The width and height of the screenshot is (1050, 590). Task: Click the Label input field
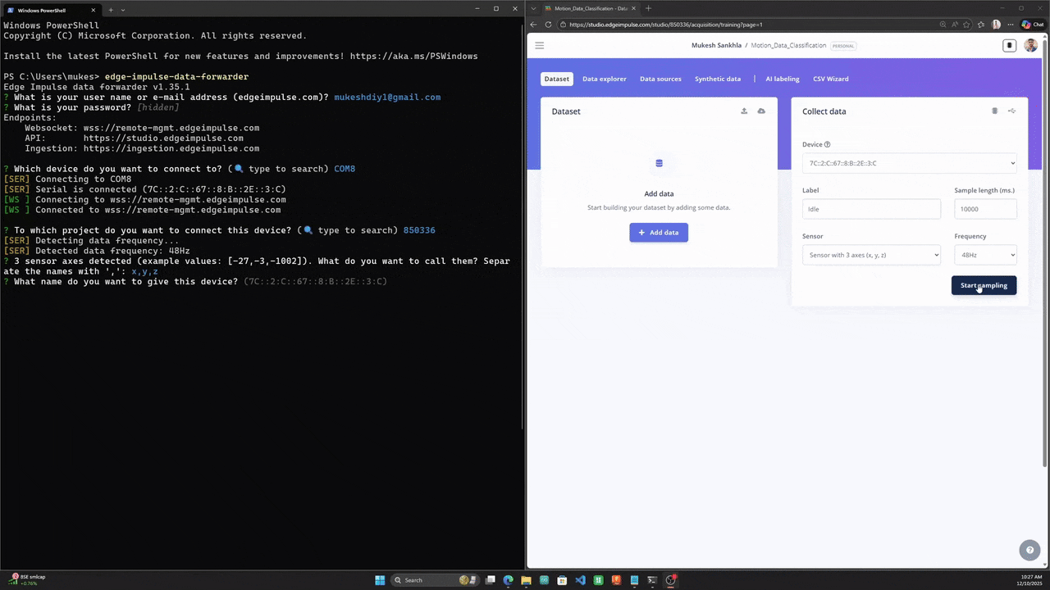(871, 209)
